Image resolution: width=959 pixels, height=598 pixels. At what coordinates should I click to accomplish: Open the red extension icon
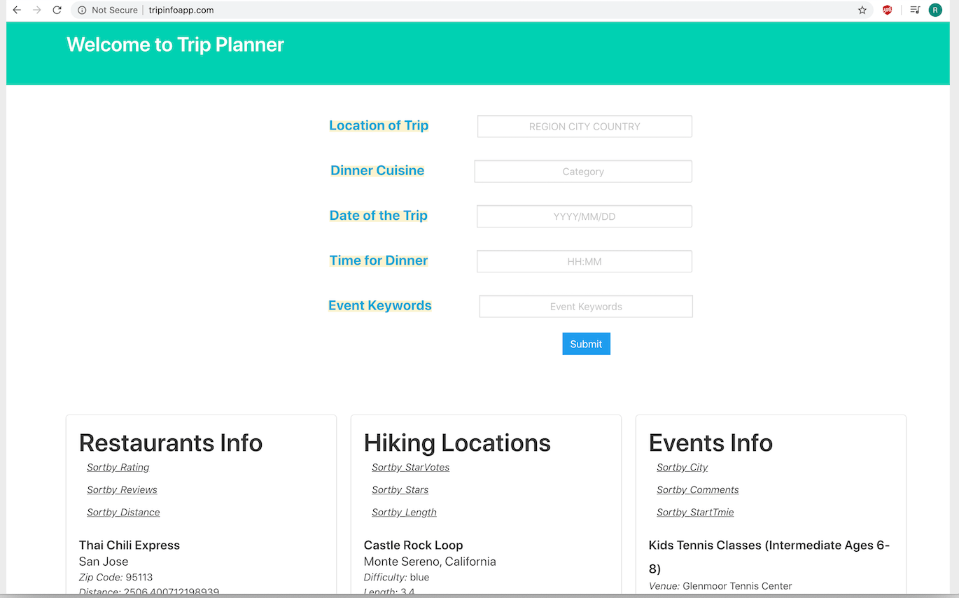point(887,10)
